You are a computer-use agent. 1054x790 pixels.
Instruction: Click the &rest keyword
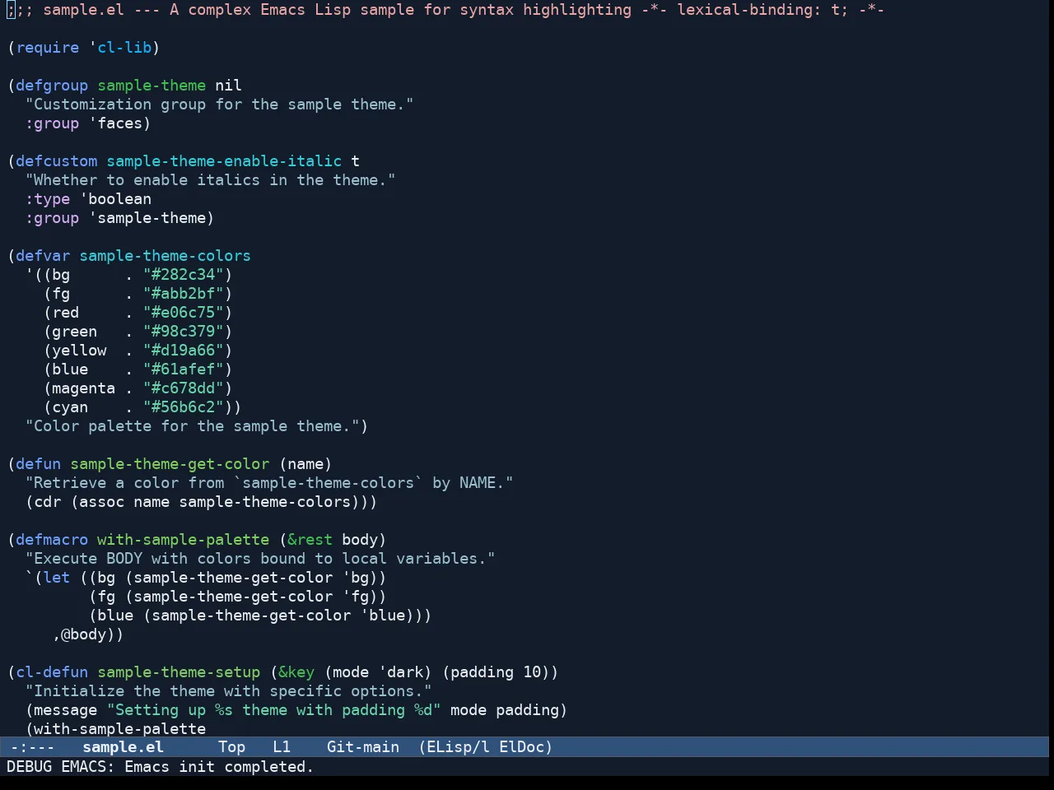(310, 540)
